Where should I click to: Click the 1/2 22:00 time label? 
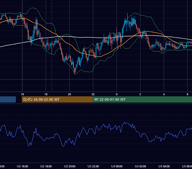tap(93, 166)
